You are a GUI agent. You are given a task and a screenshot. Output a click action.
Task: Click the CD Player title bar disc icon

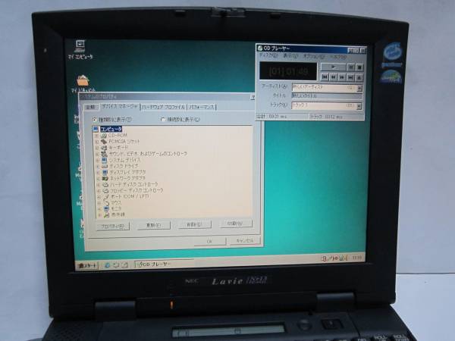click(260, 48)
